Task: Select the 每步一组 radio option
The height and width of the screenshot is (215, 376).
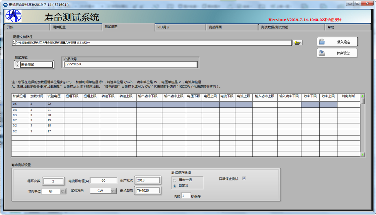Action: coord(175,180)
